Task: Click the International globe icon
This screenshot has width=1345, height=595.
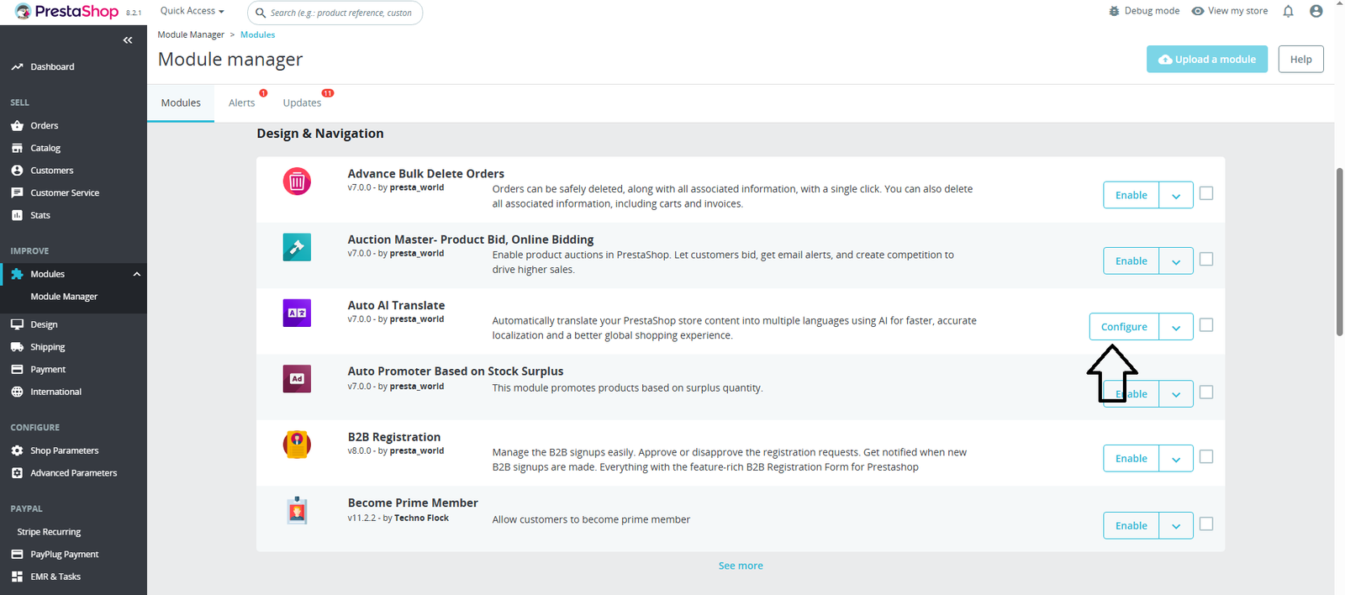Action: [17, 392]
